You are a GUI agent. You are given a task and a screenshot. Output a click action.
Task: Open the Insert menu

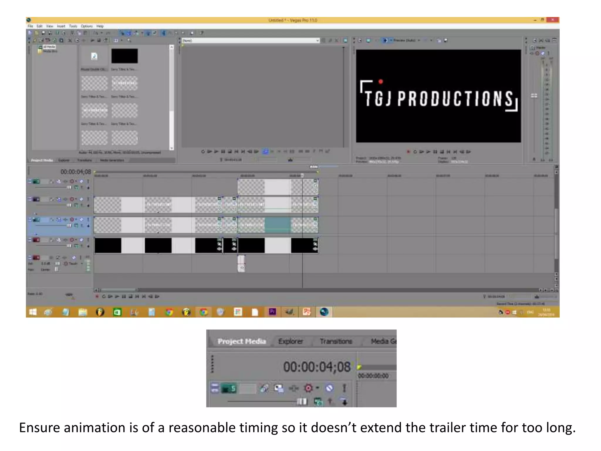(61, 26)
